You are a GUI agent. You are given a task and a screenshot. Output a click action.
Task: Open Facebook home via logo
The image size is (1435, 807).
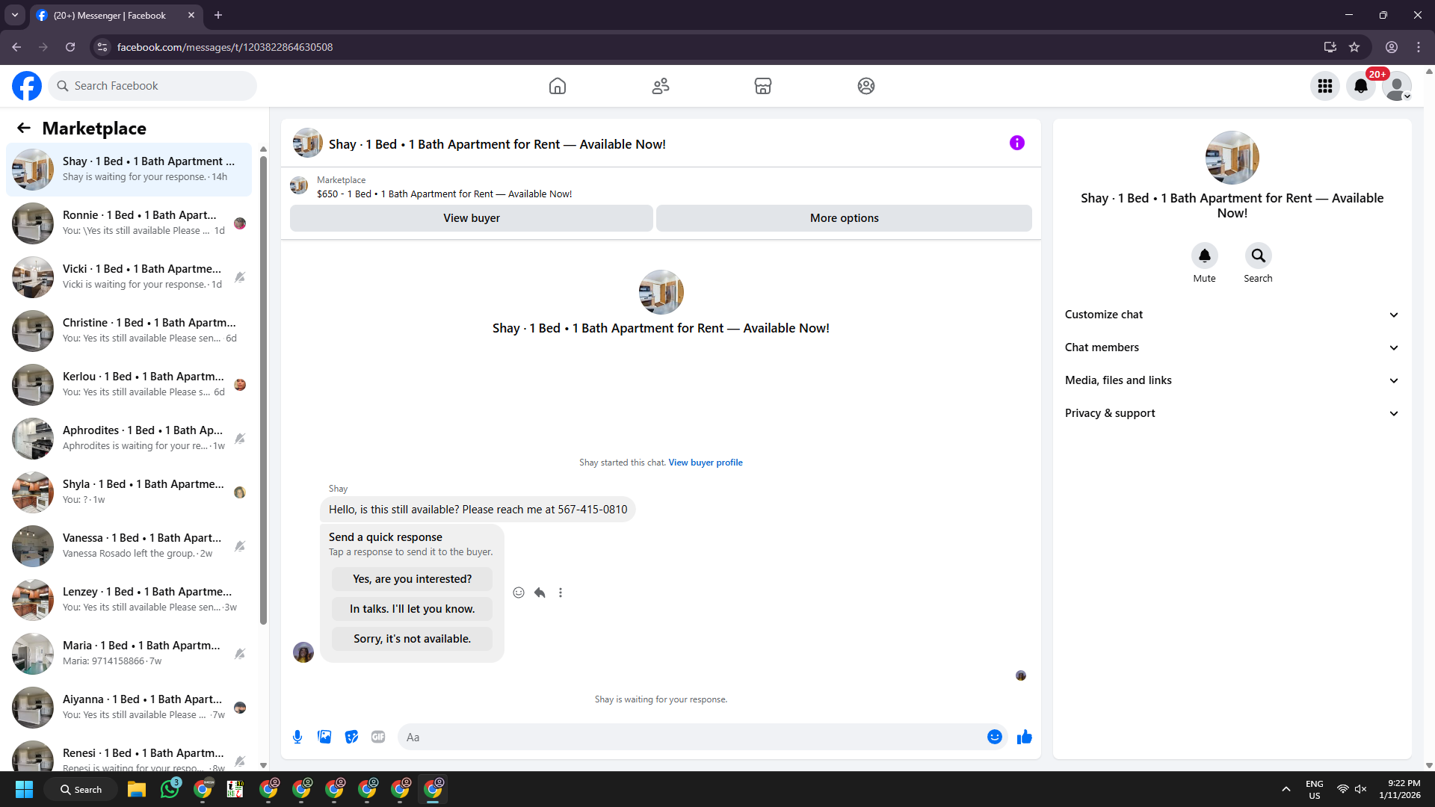point(27,86)
